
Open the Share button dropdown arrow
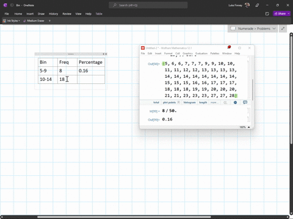pos(289,13)
